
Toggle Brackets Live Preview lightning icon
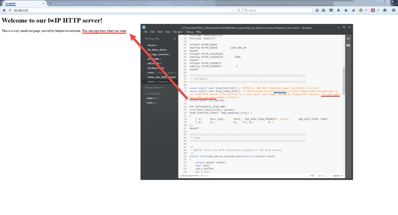click(348, 39)
